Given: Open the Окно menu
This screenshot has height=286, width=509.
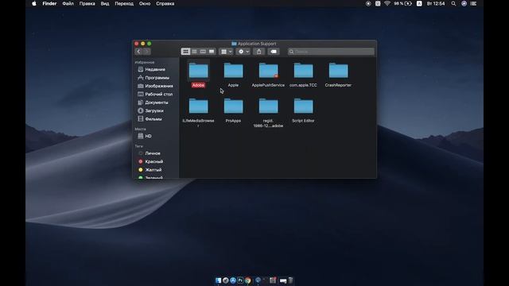Looking at the screenshot, I should [145, 3].
